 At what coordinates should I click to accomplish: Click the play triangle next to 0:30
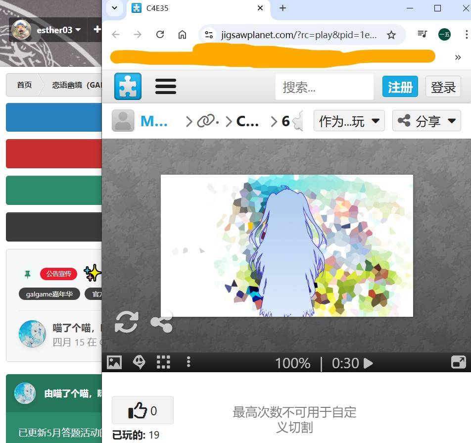pyautogui.click(x=368, y=363)
